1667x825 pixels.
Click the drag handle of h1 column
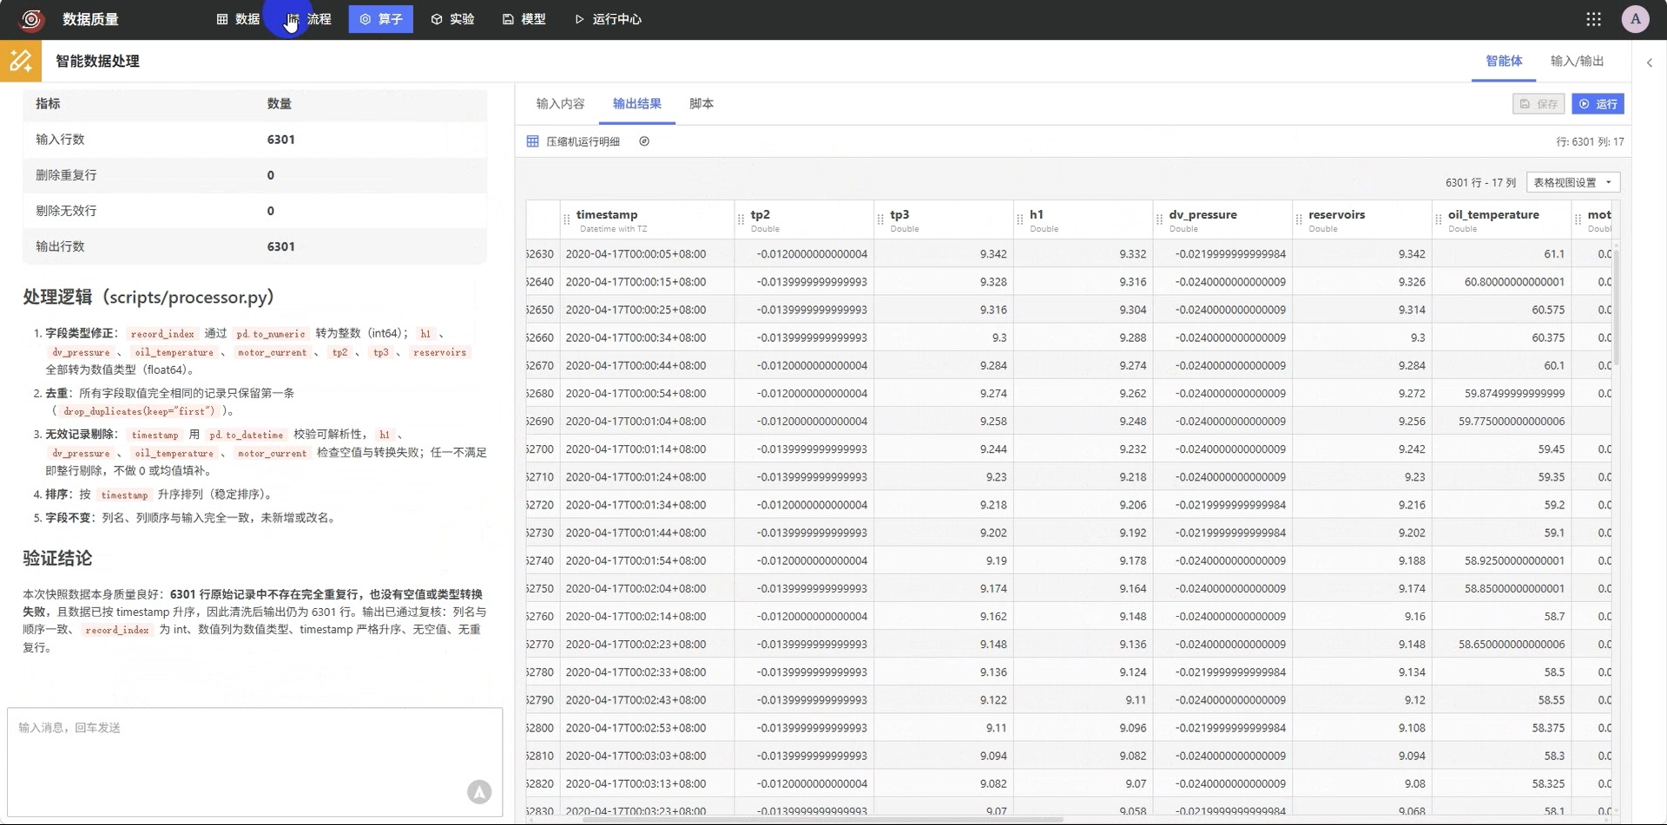(1019, 220)
